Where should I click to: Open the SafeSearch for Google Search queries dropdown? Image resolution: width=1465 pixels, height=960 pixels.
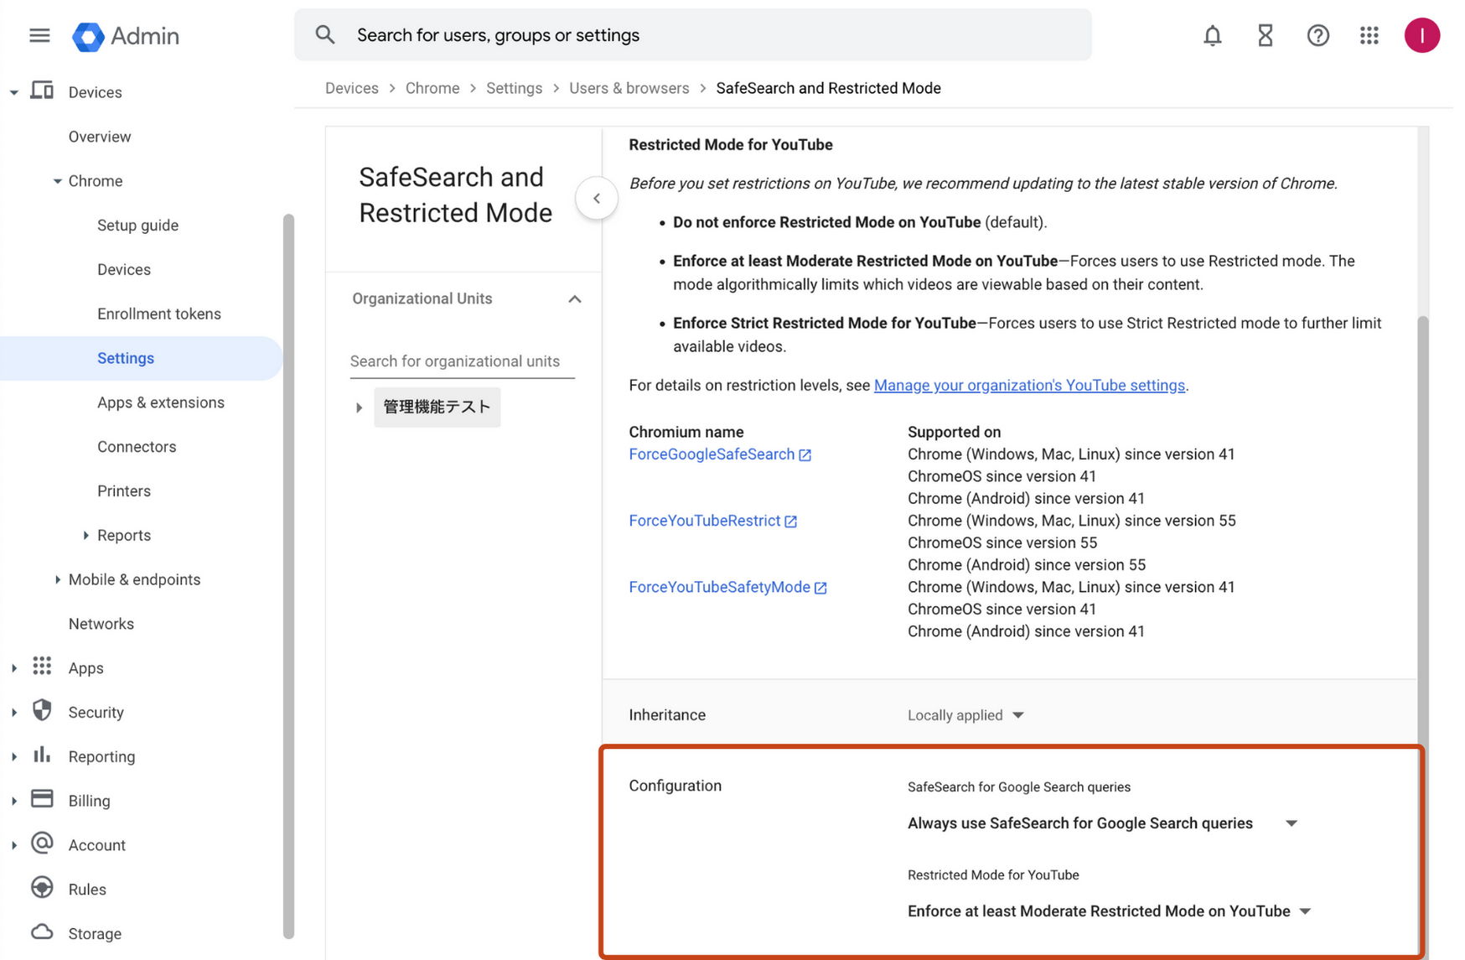click(x=1102, y=823)
